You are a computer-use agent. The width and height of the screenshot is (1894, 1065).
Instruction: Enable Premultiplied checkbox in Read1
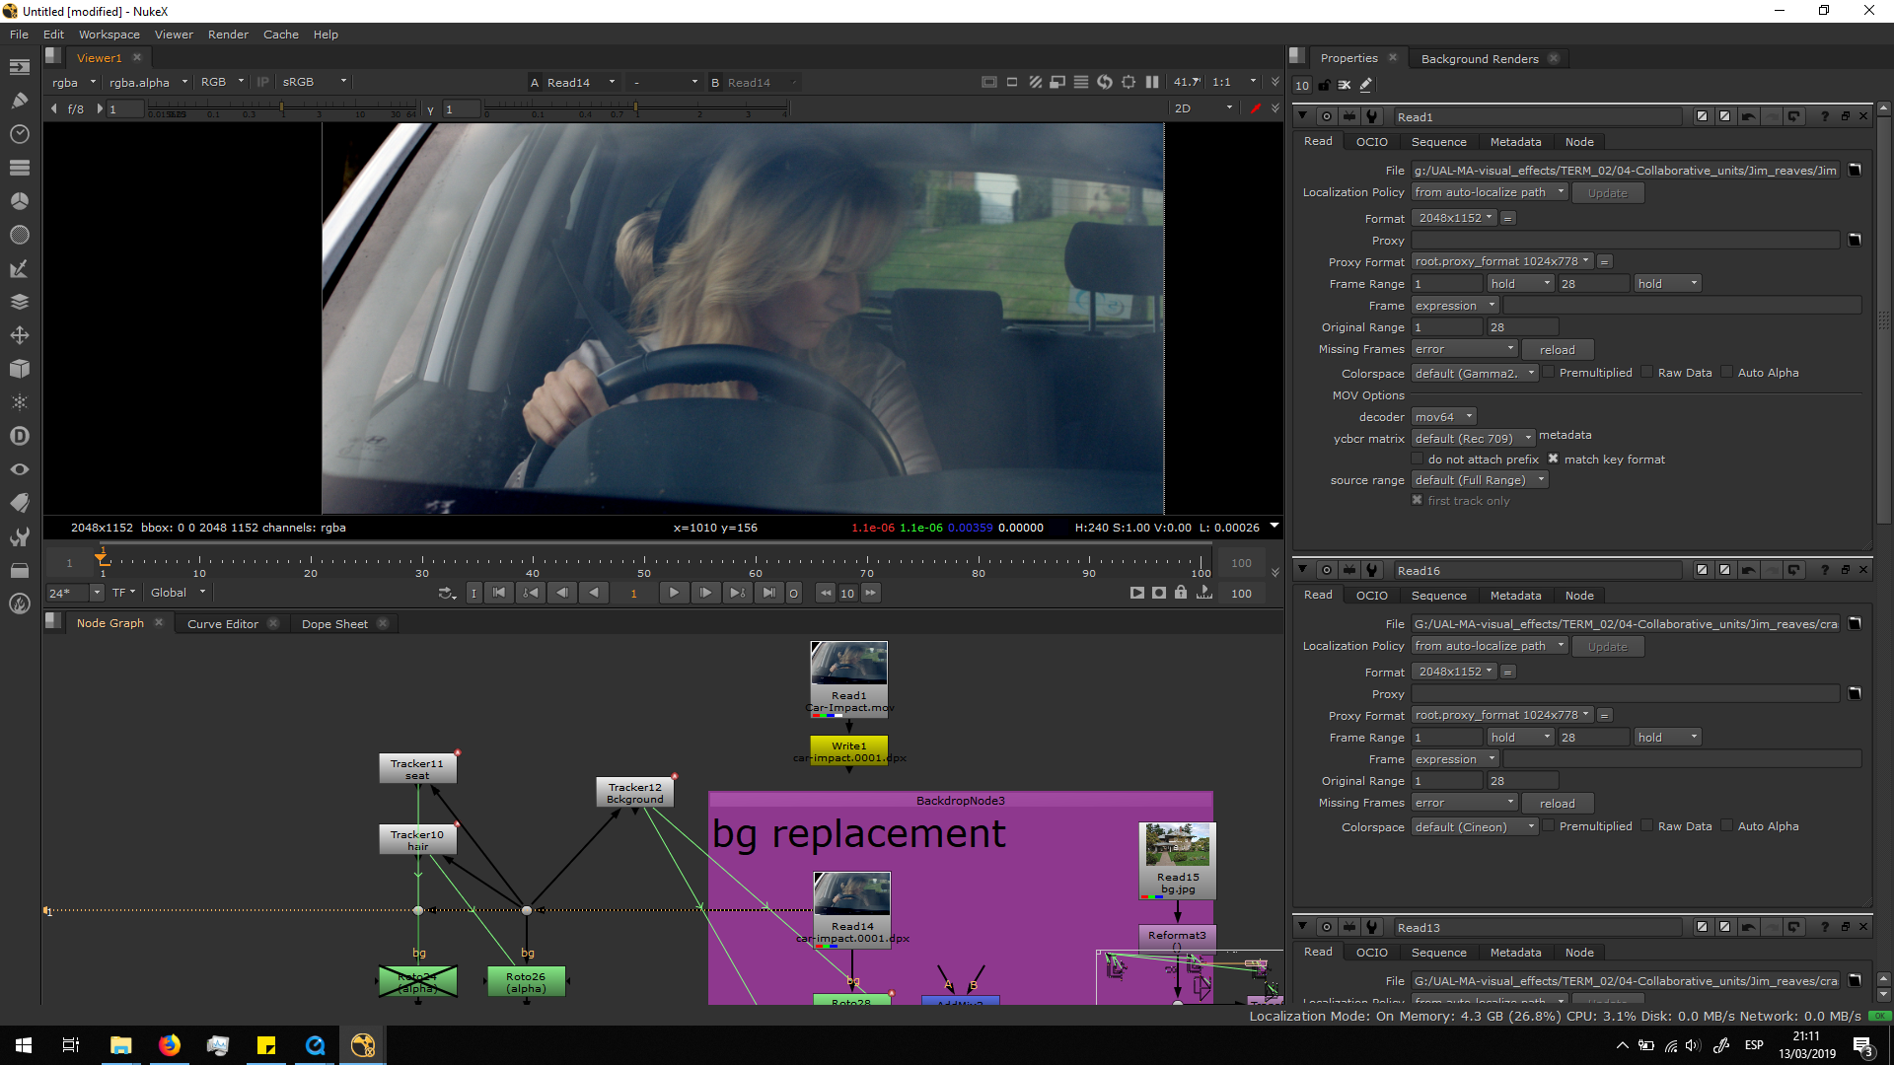[1549, 373]
